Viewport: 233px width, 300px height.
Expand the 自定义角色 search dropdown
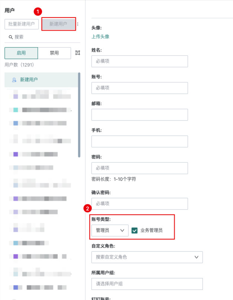coord(147,257)
